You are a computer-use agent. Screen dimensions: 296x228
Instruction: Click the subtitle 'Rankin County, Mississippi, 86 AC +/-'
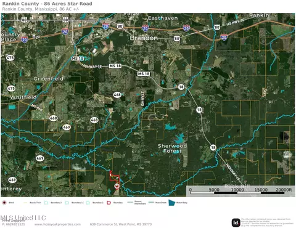[x=41, y=9]
